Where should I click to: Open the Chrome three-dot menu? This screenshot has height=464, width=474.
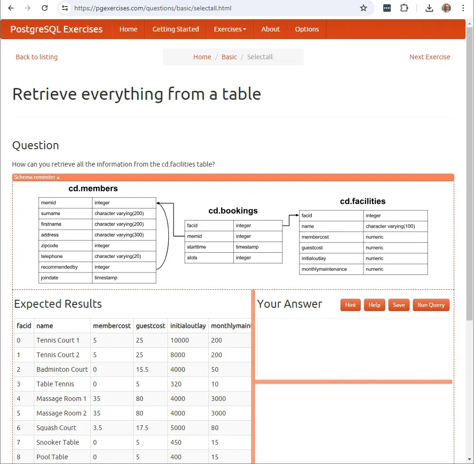(x=463, y=8)
